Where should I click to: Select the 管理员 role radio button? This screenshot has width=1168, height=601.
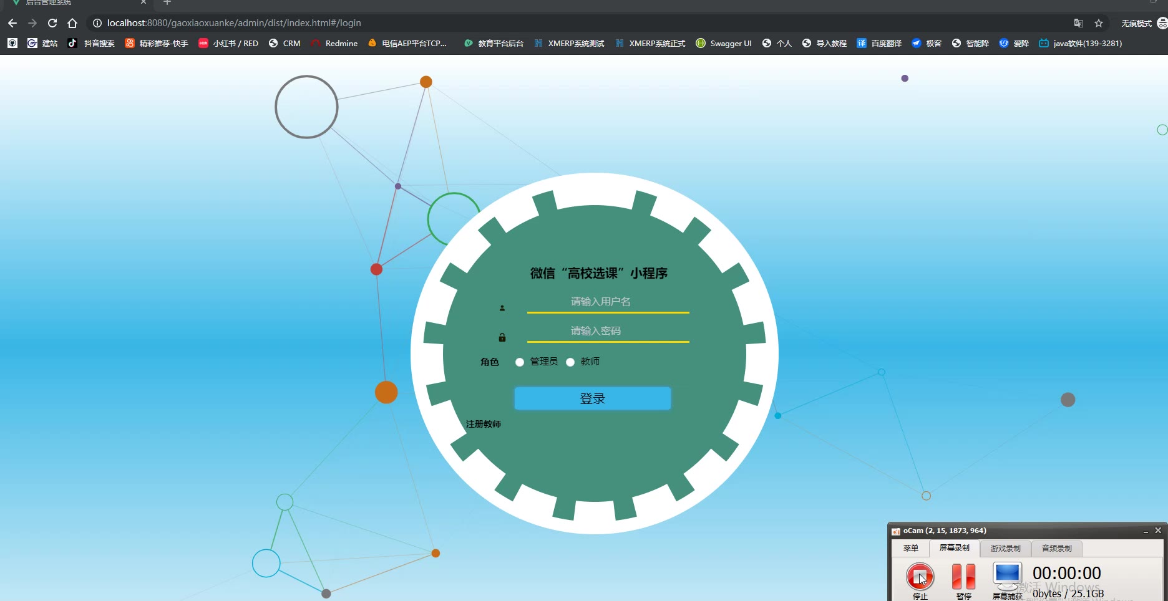pos(520,362)
